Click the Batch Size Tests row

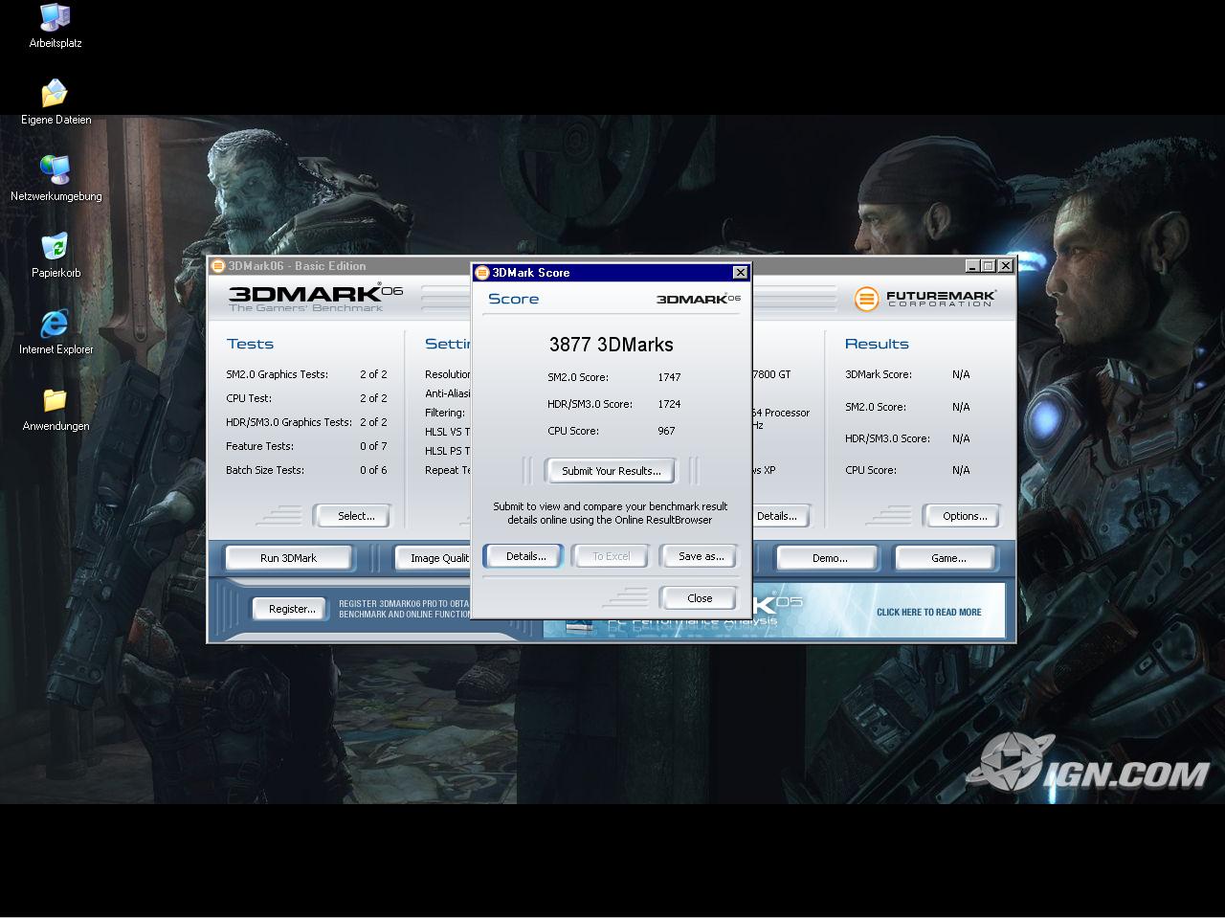(306, 470)
